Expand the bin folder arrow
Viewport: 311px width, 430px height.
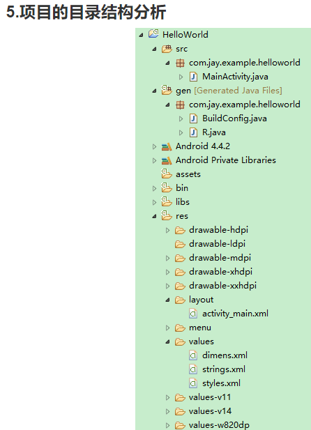coord(154,188)
